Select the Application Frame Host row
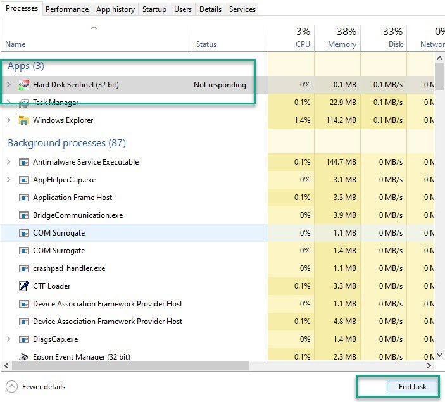The height and width of the screenshot is (402, 445). click(x=217, y=198)
